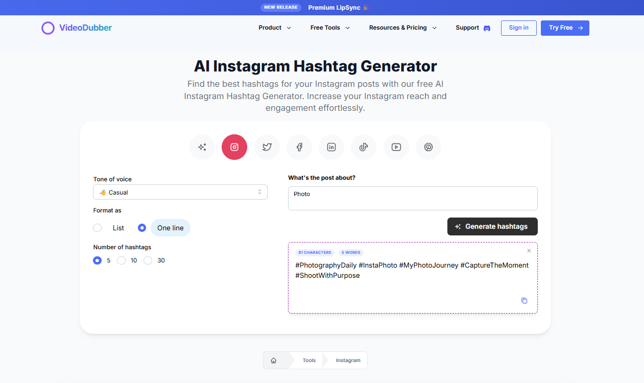This screenshot has width=644, height=383.
Task: Click the Generate hashtags button
Action: coord(492,226)
